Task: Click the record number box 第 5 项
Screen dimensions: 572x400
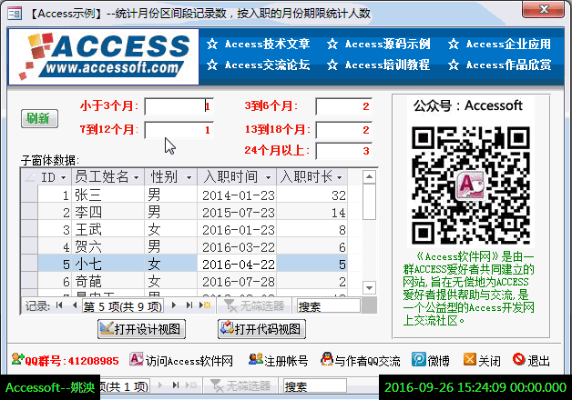Action: (123, 306)
